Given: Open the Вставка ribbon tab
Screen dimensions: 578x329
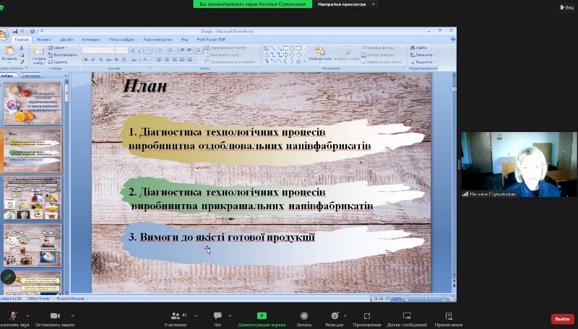Looking at the screenshot, I should click(x=44, y=40).
